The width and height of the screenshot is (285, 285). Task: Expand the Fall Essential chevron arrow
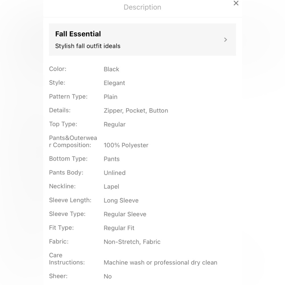225,40
